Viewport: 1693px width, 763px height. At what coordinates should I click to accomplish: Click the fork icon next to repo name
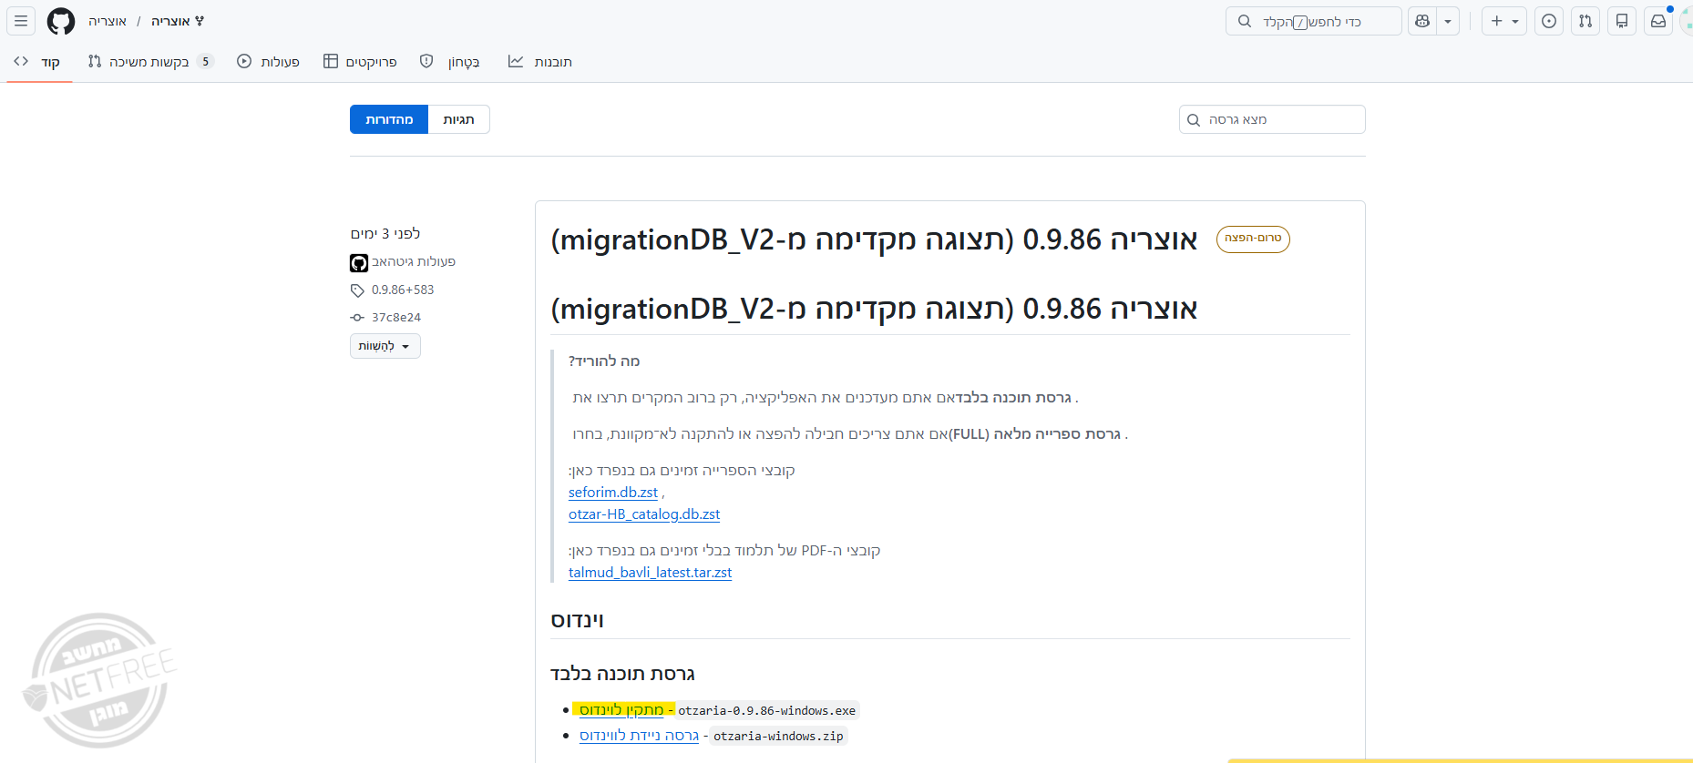point(200,21)
